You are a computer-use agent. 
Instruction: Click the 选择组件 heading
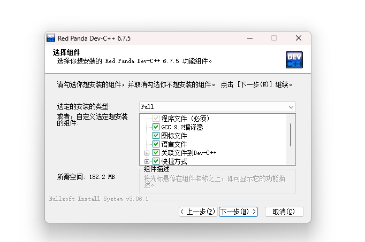66,52
